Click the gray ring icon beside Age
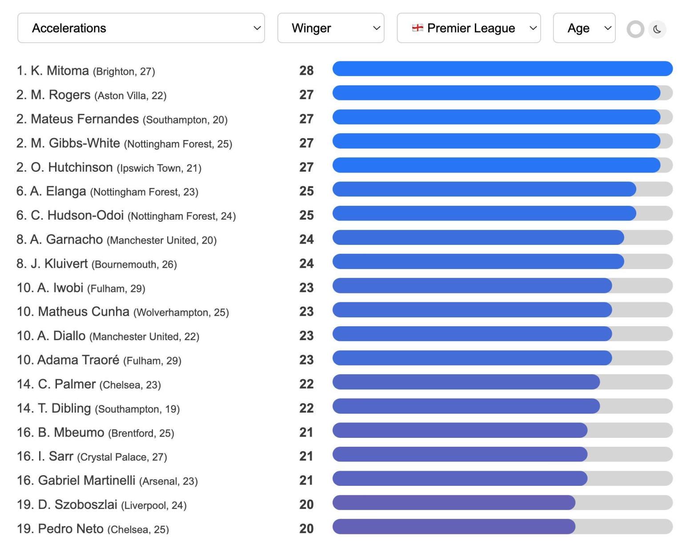The height and width of the screenshot is (553, 695). pos(635,29)
